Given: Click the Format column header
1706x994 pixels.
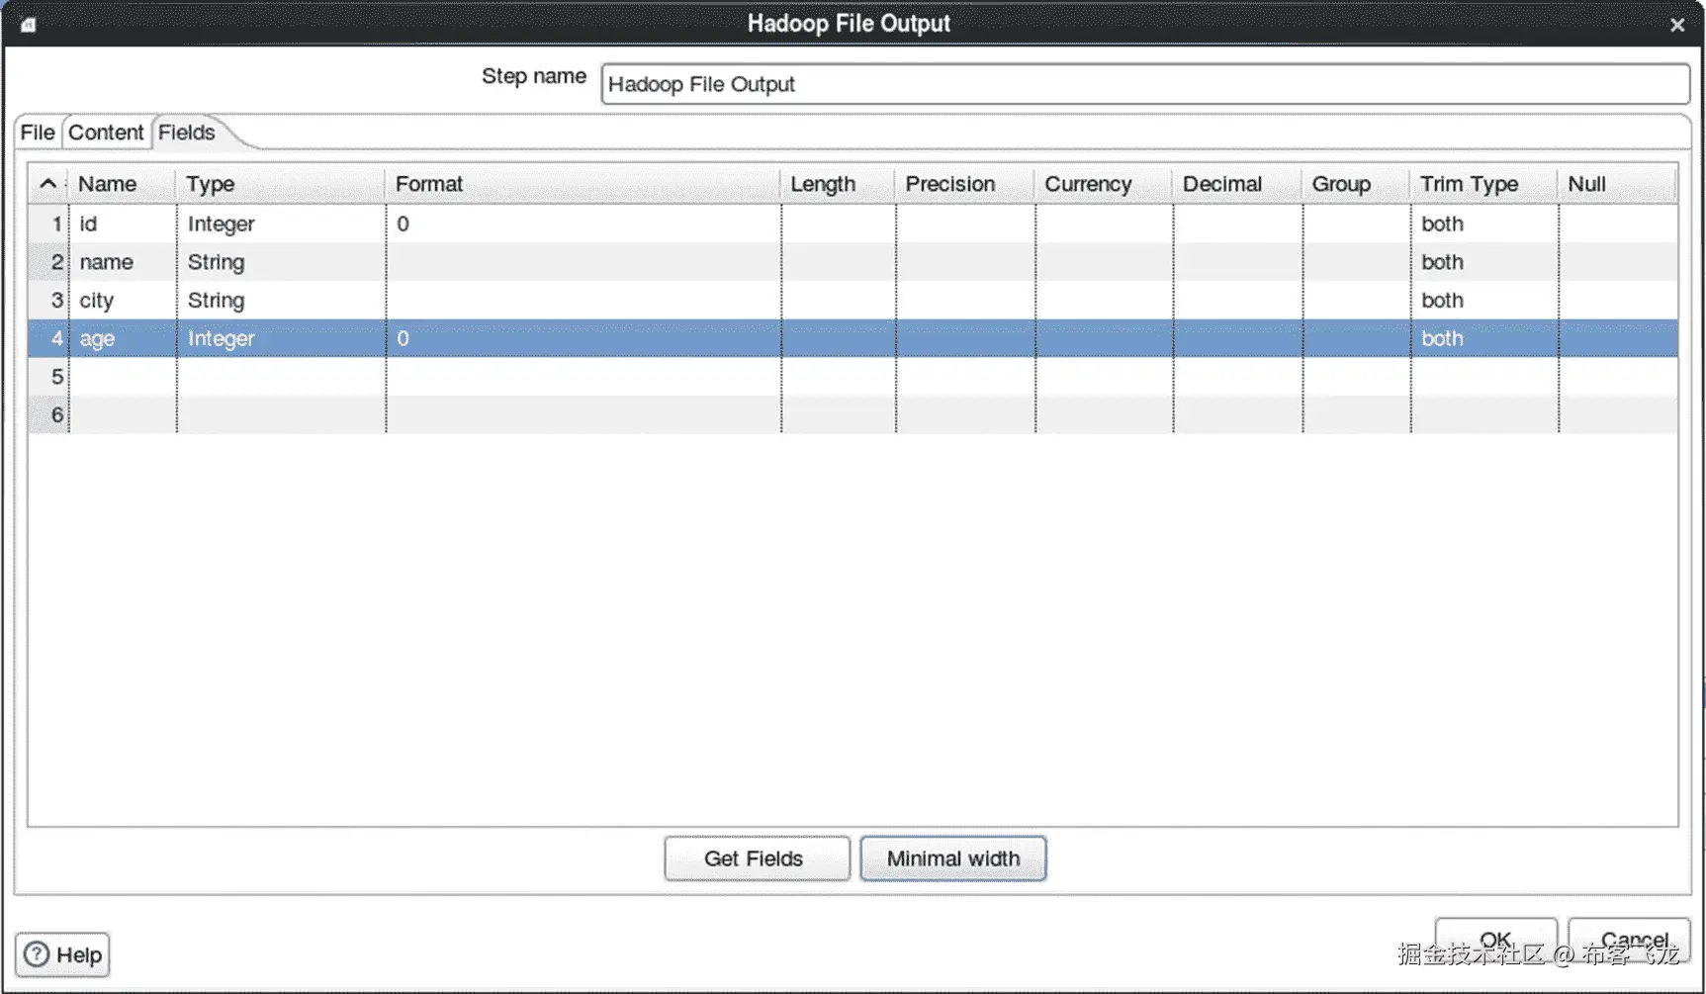Looking at the screenshot, I should (x=583, y=184).
